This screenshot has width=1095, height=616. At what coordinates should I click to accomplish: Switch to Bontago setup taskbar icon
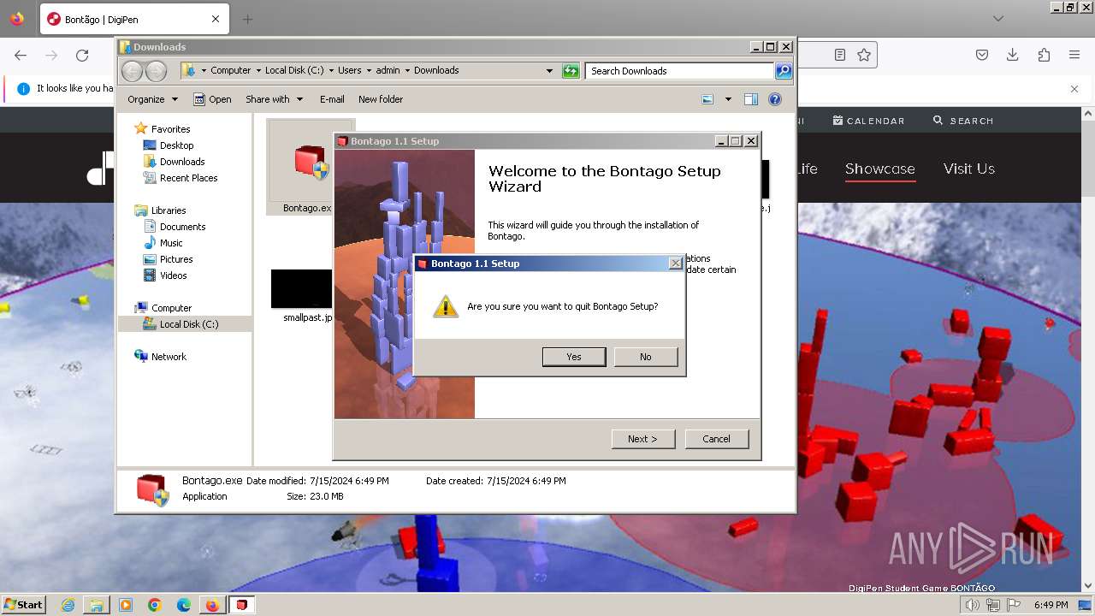tap(242, 605)
